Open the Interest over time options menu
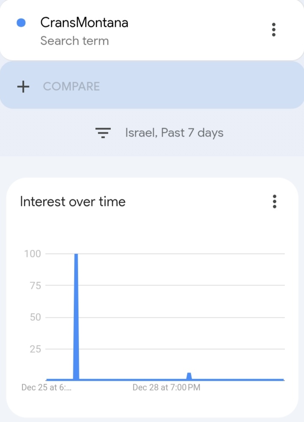Image resolution: width=304 pixels, height=422 pixels. (274, 202)
